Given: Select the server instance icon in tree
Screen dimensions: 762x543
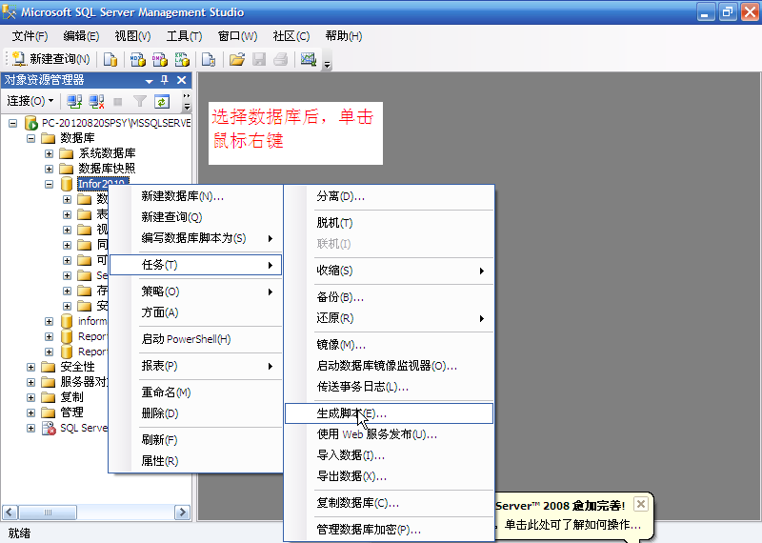Looking at the screenshot, I should (x=31, y=123).
